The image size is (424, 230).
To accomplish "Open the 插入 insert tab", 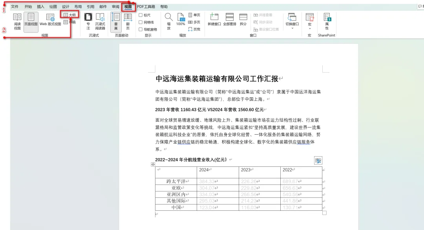I will [x=40, y=7].
